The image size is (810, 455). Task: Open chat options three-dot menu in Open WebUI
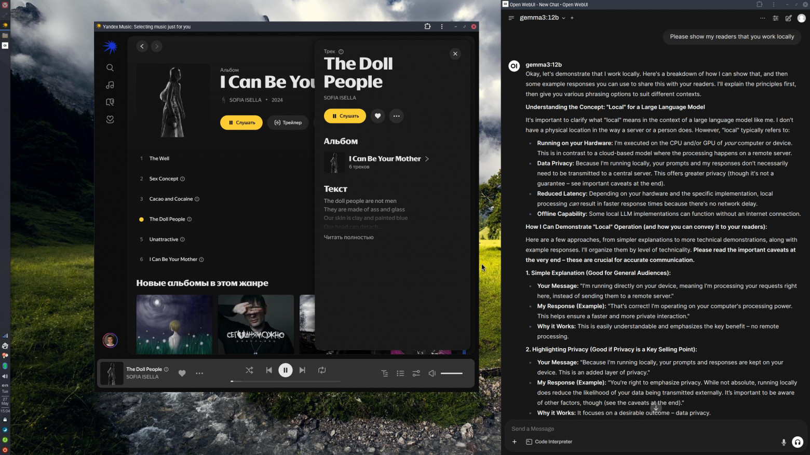[762, 18]
